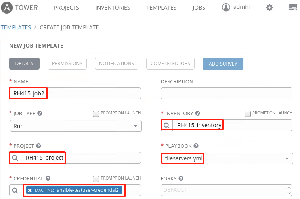The width and height of the screenshot is (300, 199).
Task: Enable Prompt on Launch for Job Type
Action: tap(96, 114)
